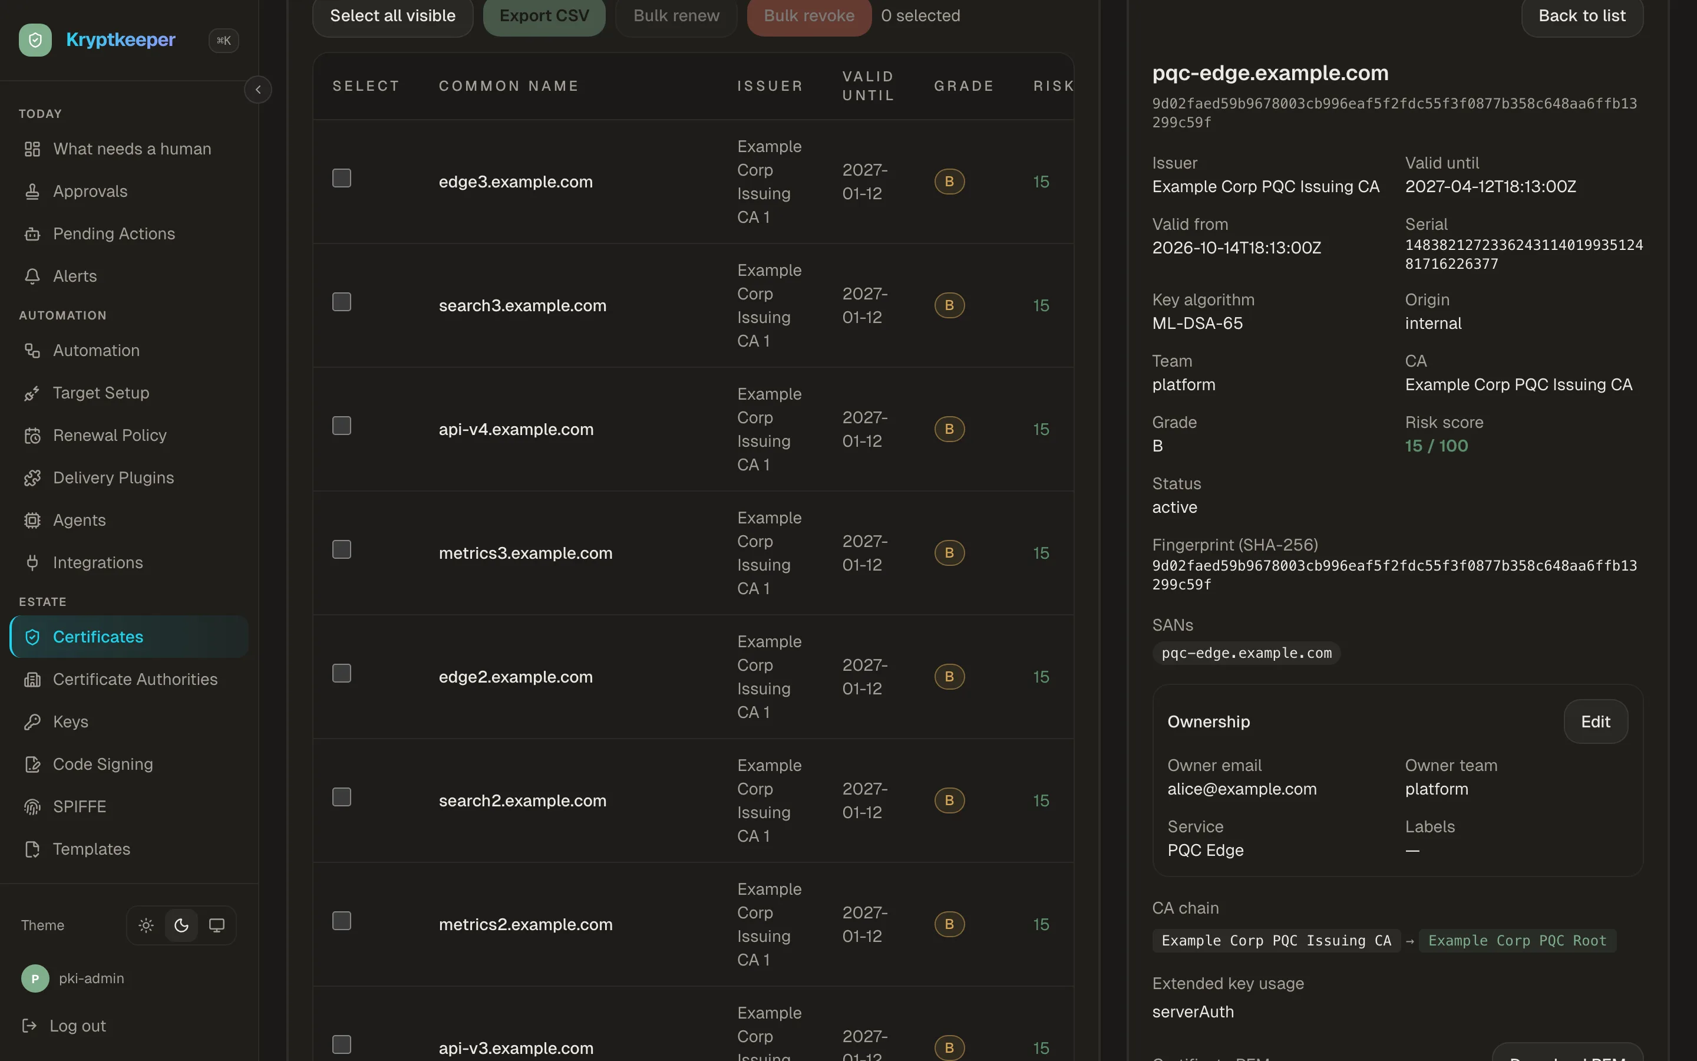This screenshot has height=1061, width=1697.
Task: Check the box for api-v4.example.com
Action: [342, 426]
